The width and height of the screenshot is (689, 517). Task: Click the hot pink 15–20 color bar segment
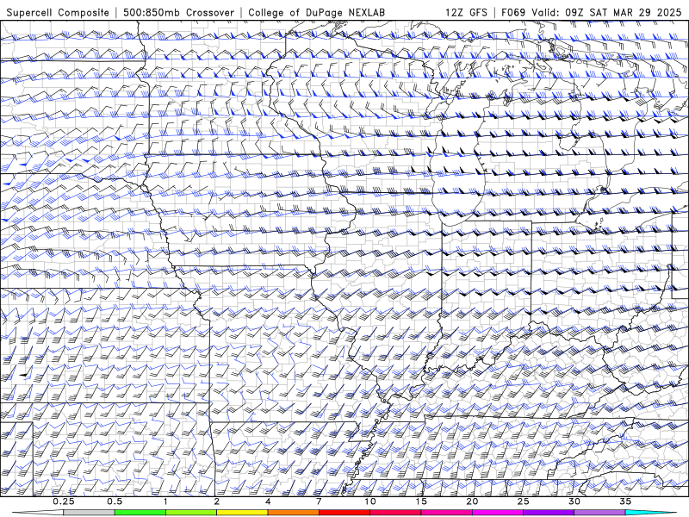tap(446, 513)
